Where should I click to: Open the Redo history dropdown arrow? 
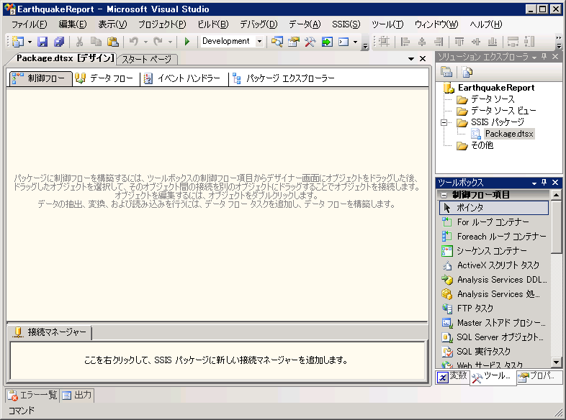(x=170, y=42)
